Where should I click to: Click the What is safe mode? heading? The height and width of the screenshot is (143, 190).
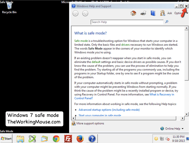coord(90,33)
